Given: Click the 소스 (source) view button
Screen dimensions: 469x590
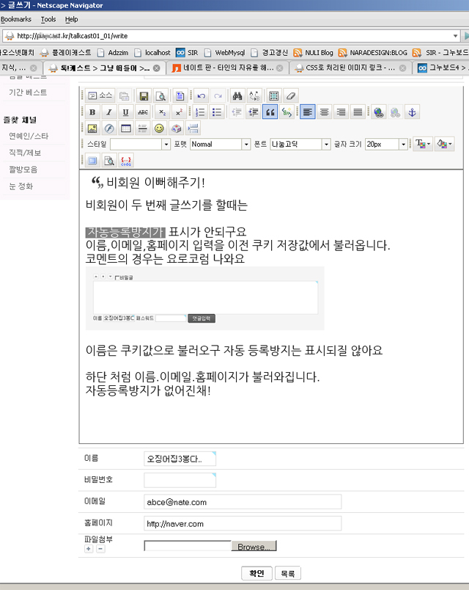Looking at the screenshot, I should point(100,95).
